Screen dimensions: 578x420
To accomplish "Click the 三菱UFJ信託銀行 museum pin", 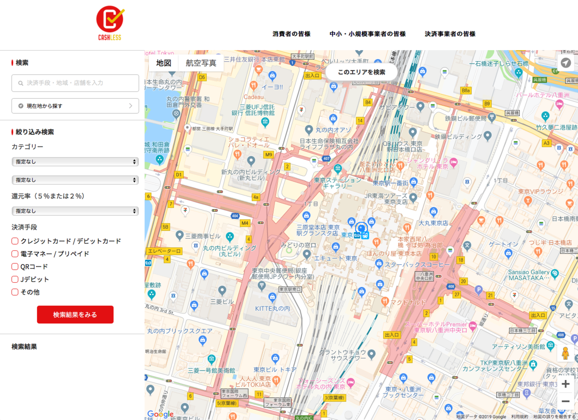I will tap(265, 122).
